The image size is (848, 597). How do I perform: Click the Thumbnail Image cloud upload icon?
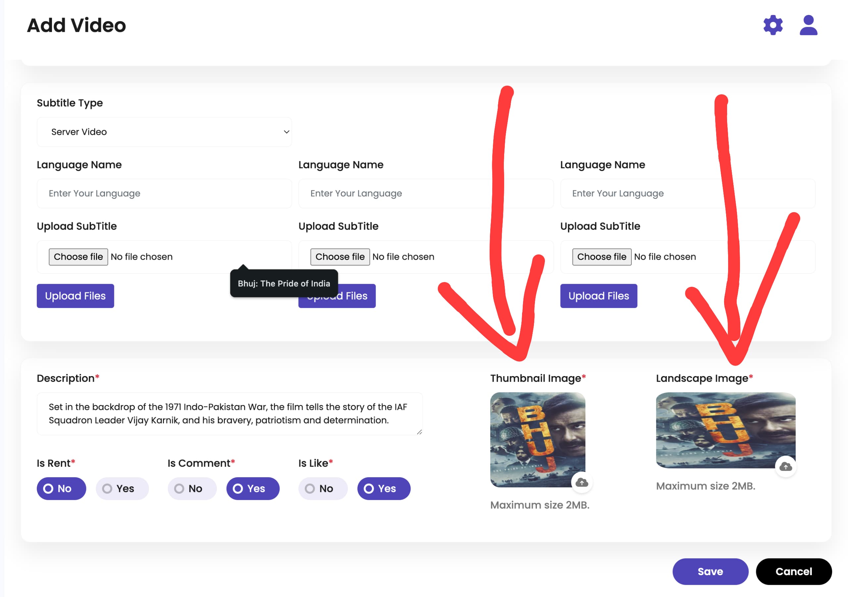click(582, 482)
